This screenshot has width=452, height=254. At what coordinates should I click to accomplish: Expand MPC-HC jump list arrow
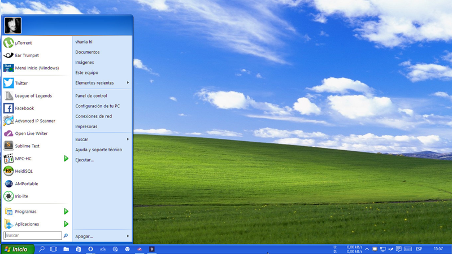pyautogui.click(x=66, y=159)
